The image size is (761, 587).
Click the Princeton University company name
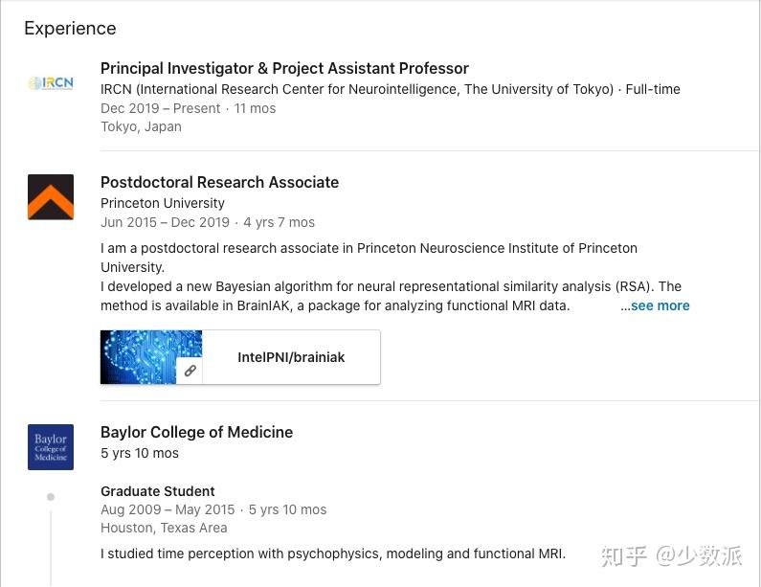click(x=163, y=203)
